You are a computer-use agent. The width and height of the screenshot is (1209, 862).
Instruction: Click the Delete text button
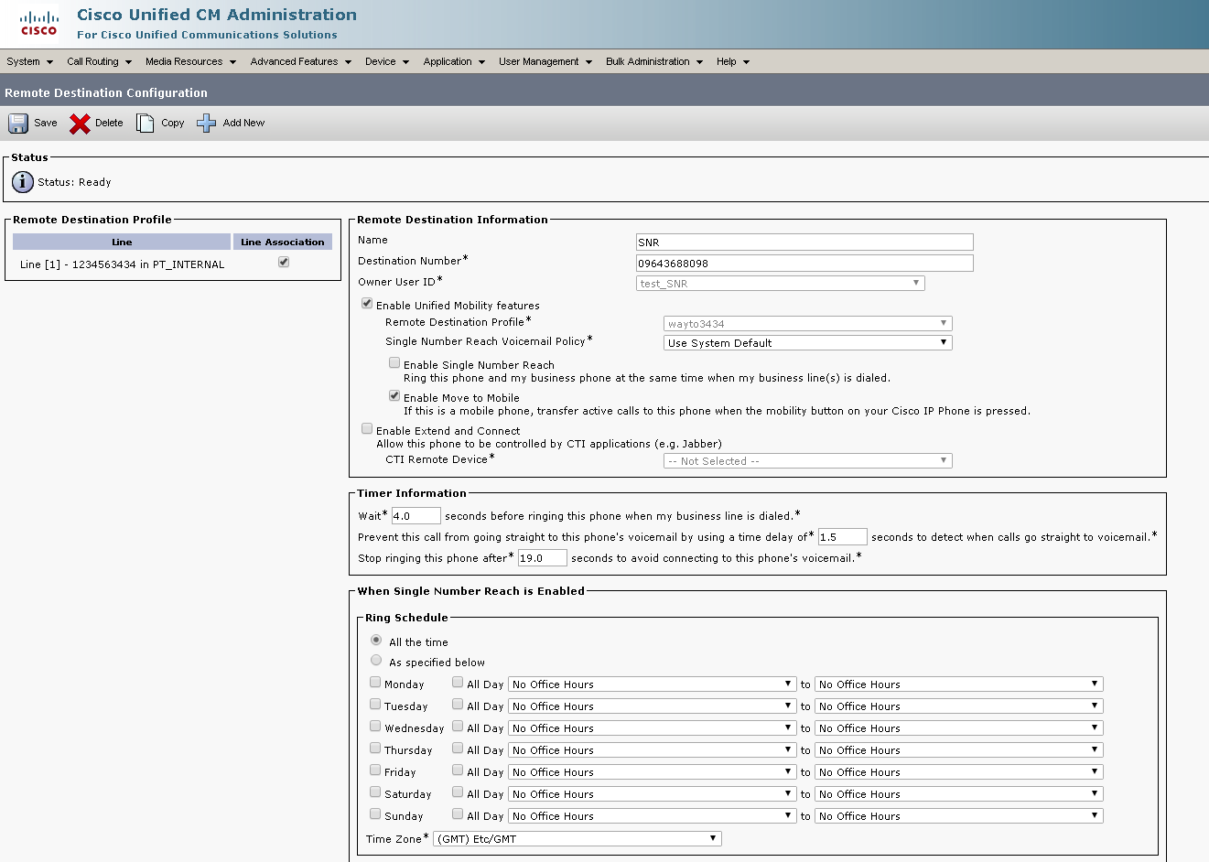(109, 123)
